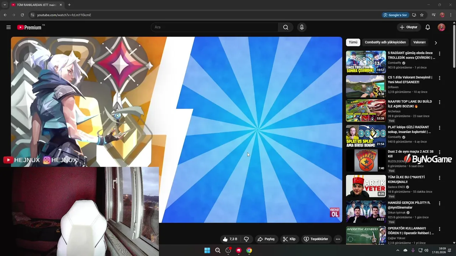Open HANGİSİ GERÇEK PİLOT video title

409,205
